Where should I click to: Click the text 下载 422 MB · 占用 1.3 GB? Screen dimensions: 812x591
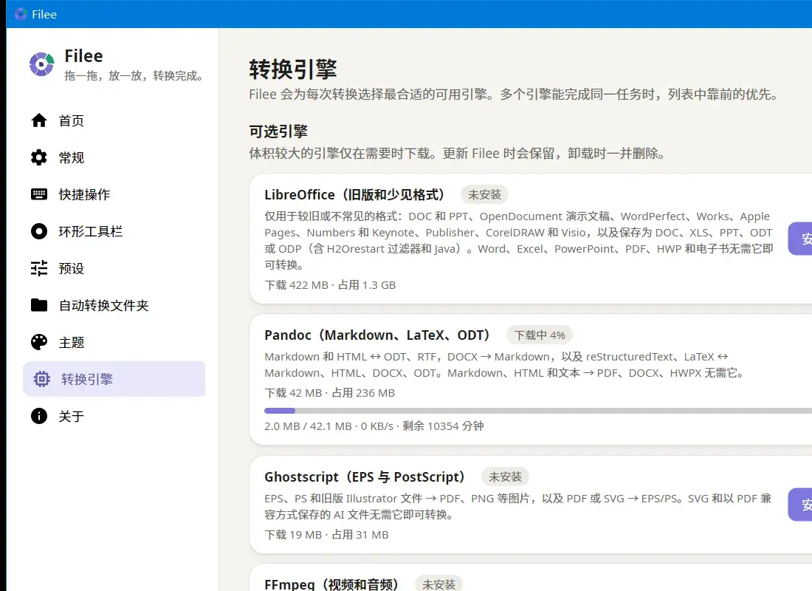pos(330,285)
